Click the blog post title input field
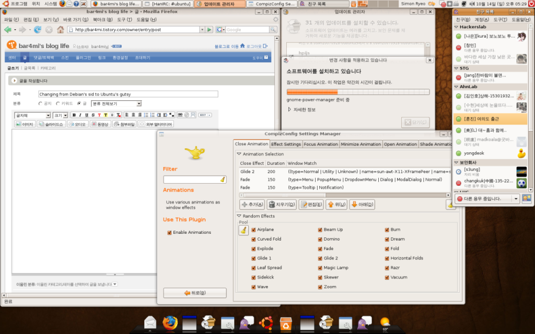 [128, 94]
